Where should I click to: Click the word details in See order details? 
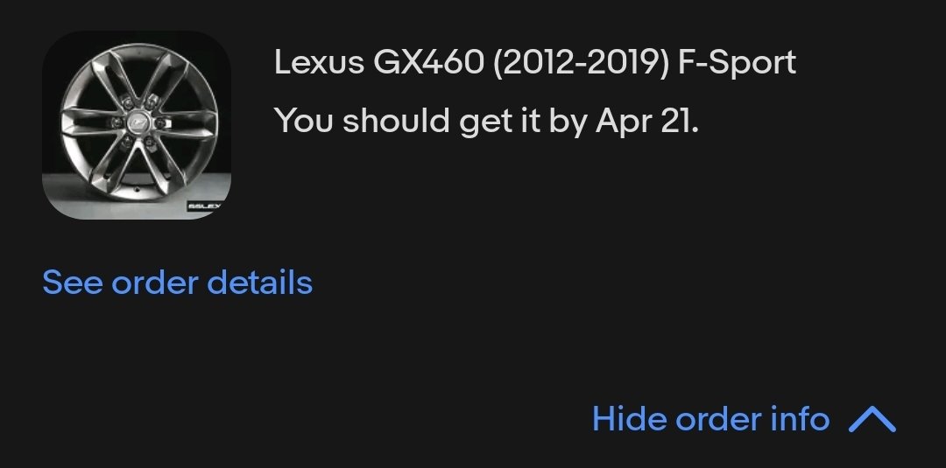pos(260,282)
